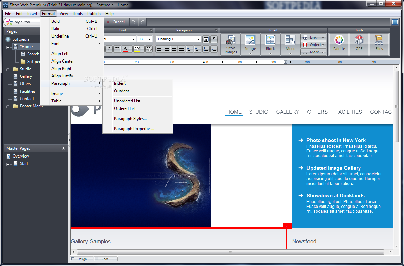Click the Undo arrow
Screen dimensions: 404x266
(x=133, y=22)
